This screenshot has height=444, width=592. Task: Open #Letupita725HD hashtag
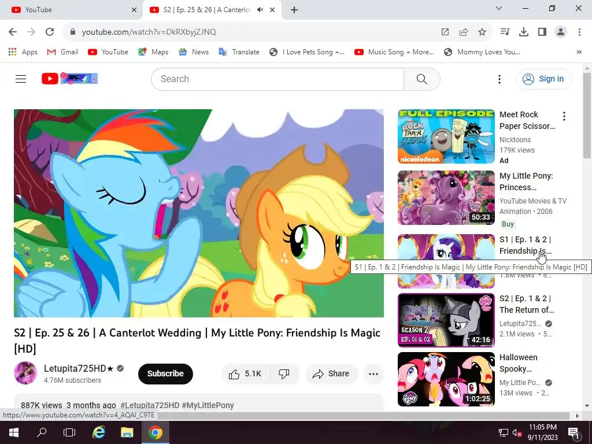click(150, 405)
